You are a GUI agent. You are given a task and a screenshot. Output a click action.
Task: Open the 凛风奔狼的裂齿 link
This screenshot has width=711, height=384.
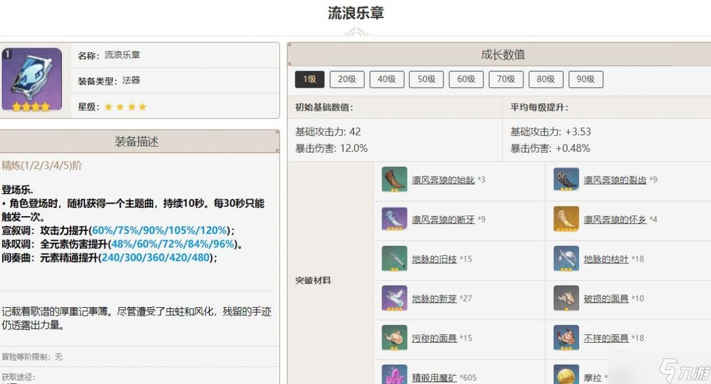pyautogui.click(x=615, y=180)
